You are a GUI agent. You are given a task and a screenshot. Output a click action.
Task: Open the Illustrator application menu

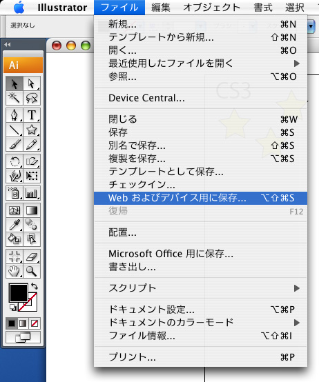coord(62,8)
